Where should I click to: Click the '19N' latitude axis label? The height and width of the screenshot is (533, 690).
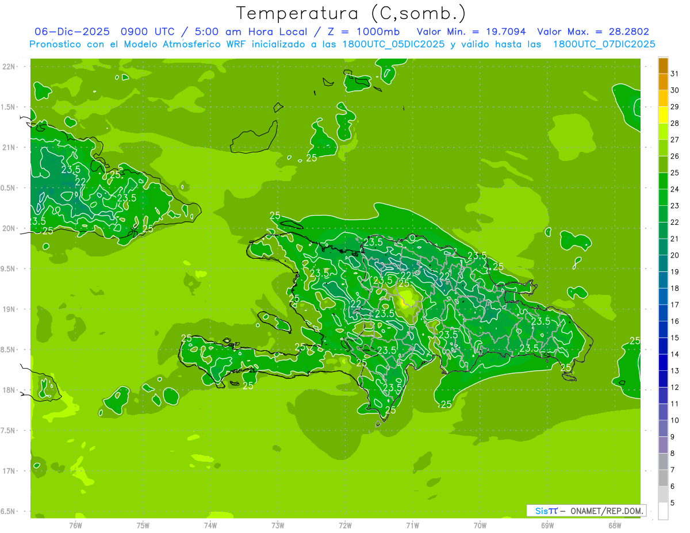(x=9, y=309)
